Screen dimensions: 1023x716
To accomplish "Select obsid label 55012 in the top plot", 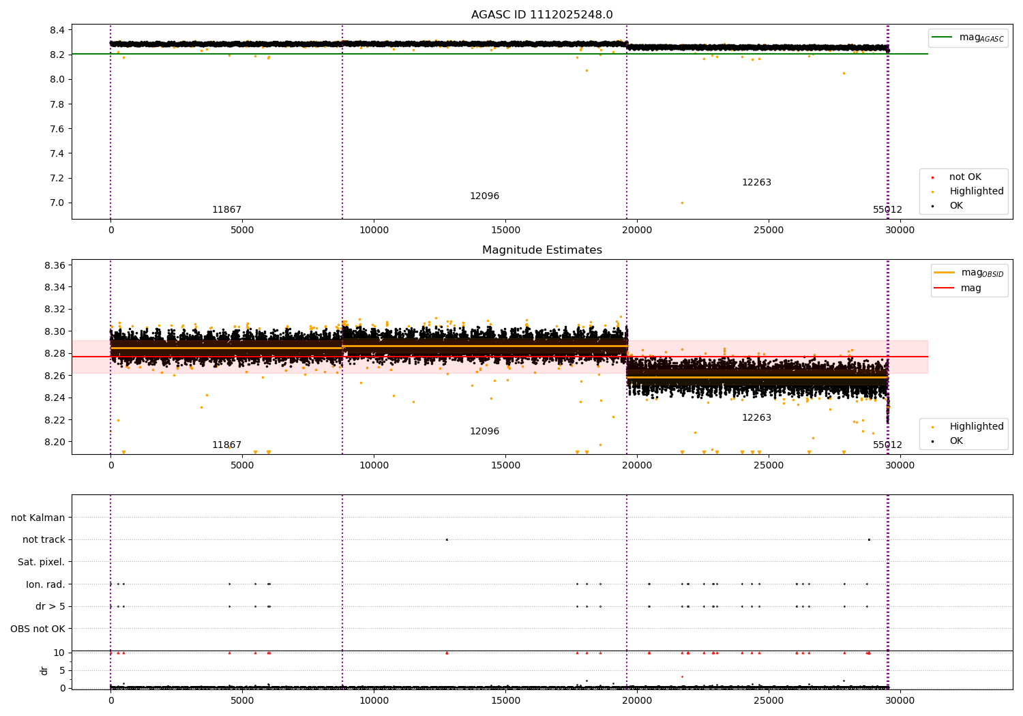I will (887, 210).
